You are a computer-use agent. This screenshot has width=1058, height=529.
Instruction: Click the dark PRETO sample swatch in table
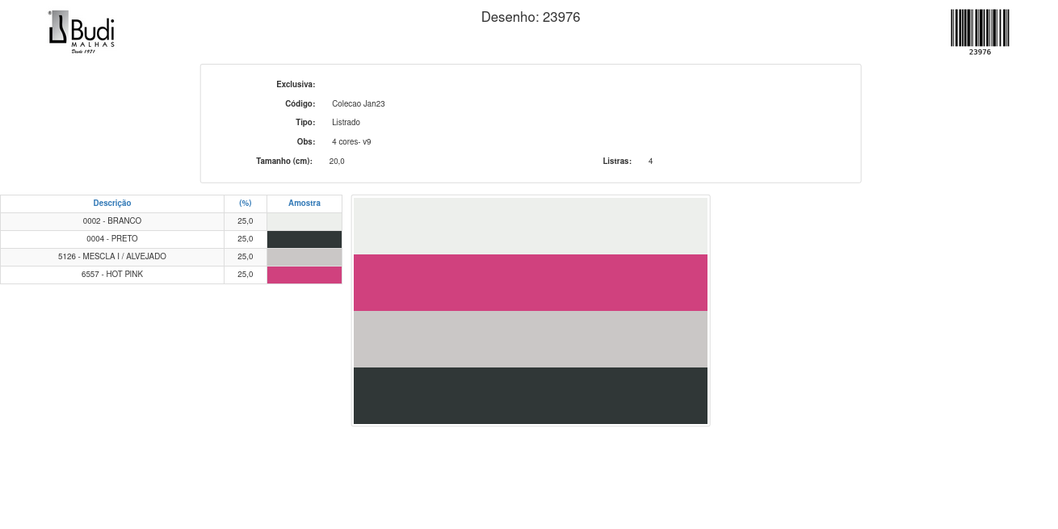tap(304, 239)
